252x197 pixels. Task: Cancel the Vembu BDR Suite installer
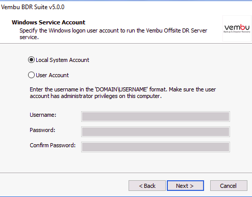point(229,186)
